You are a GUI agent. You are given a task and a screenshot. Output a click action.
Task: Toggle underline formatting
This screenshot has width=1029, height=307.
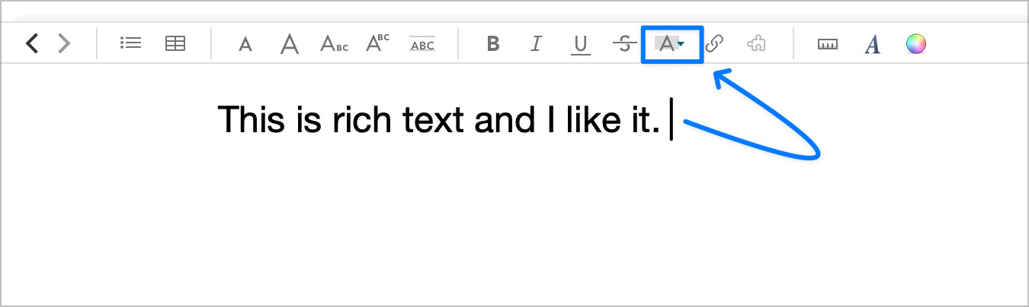tap(581, 45)
